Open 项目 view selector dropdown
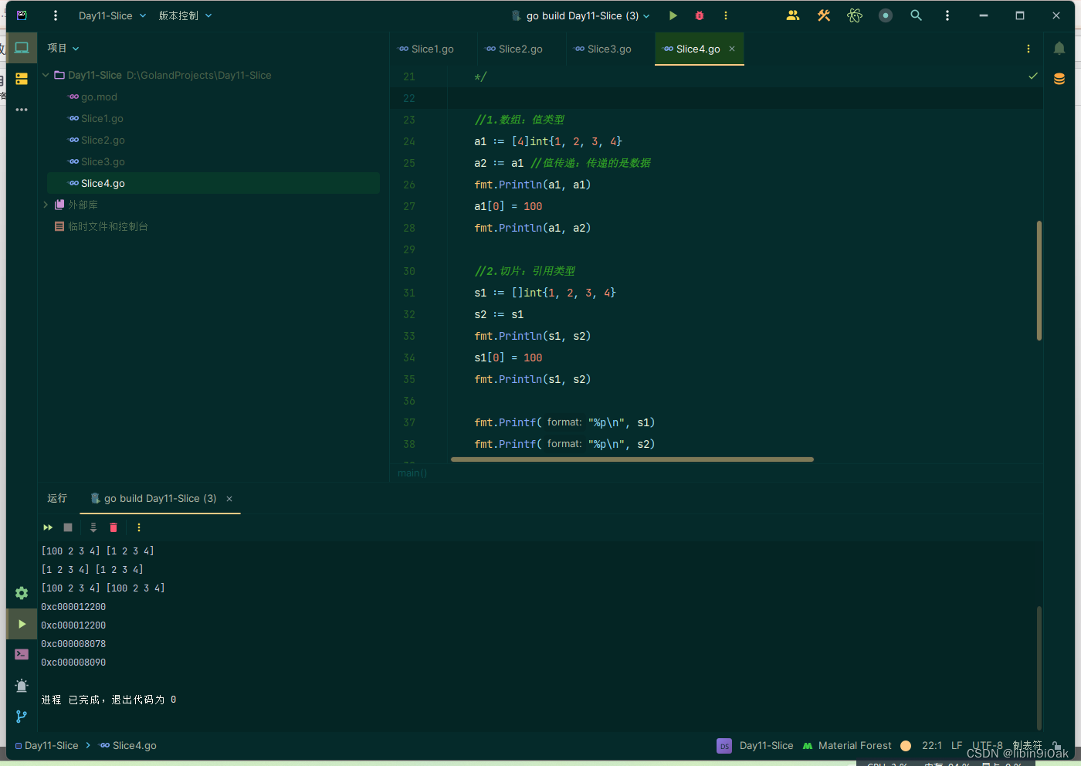 (x=63, y=48)
